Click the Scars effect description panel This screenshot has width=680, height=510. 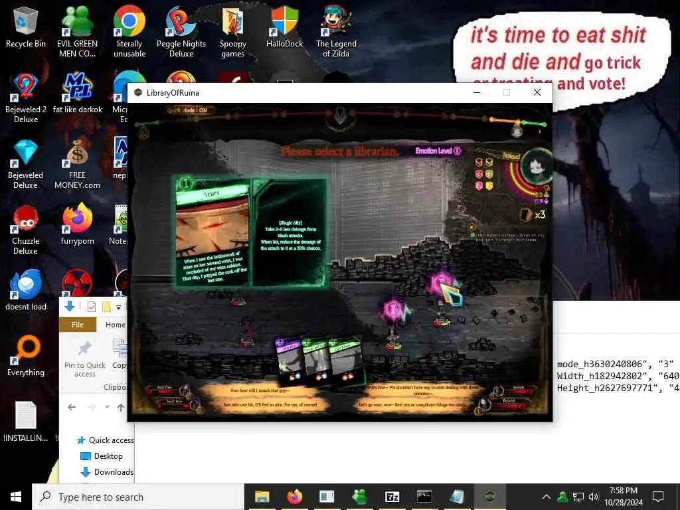[x=290, y=232]
